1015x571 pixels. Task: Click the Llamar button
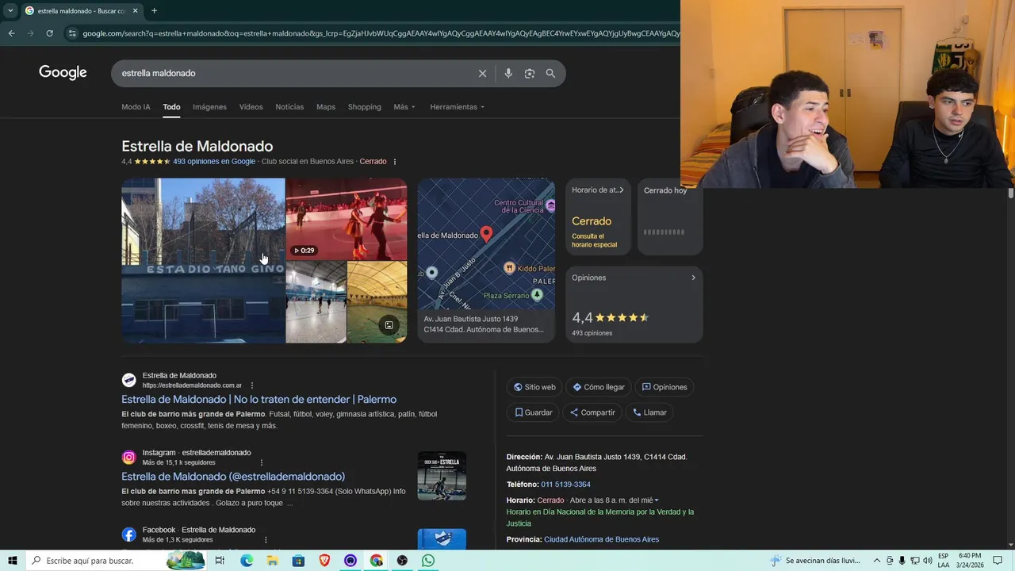click(649, 412)
